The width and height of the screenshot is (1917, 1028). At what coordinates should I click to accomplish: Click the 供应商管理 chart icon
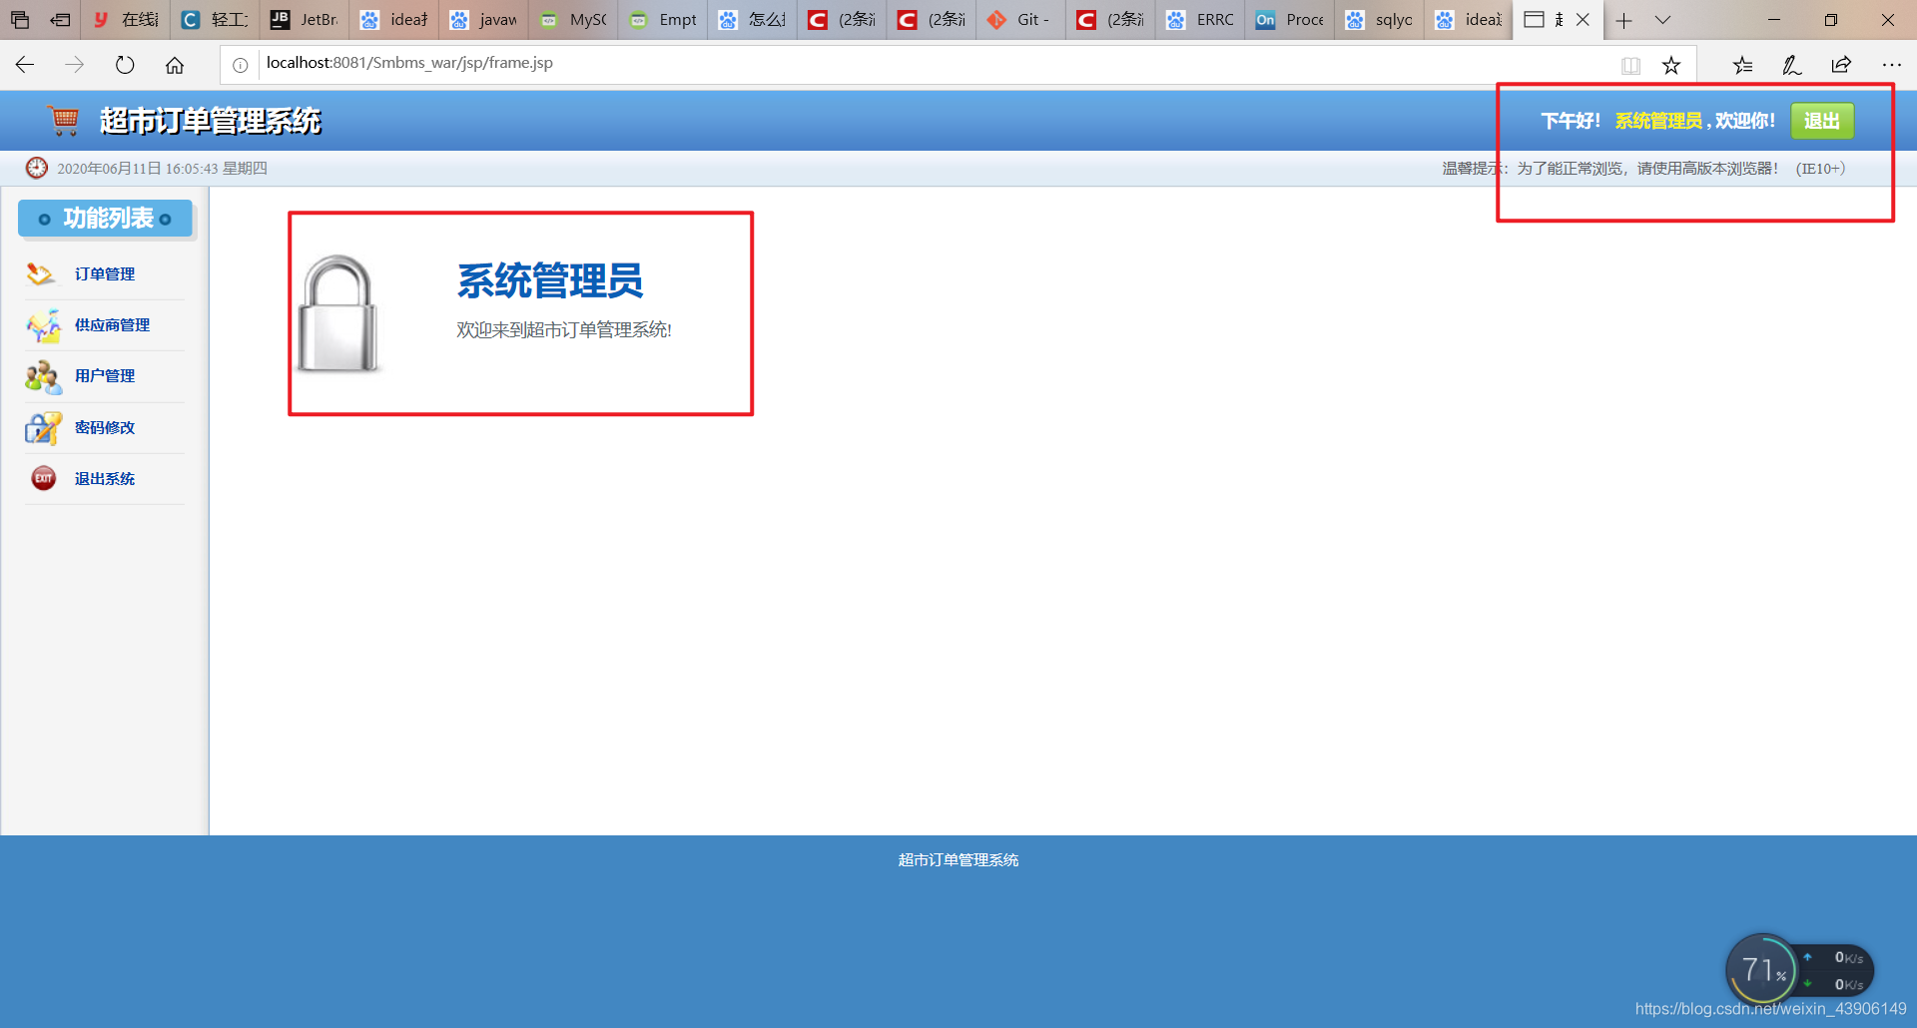coord(43,325)
